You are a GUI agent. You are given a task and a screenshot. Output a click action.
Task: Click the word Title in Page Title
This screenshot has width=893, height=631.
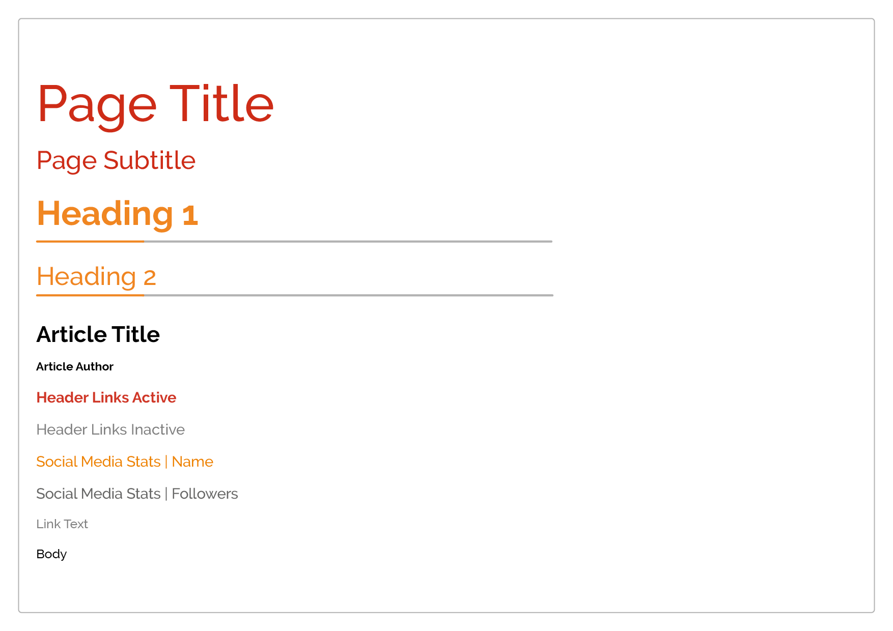coord(222,104)
